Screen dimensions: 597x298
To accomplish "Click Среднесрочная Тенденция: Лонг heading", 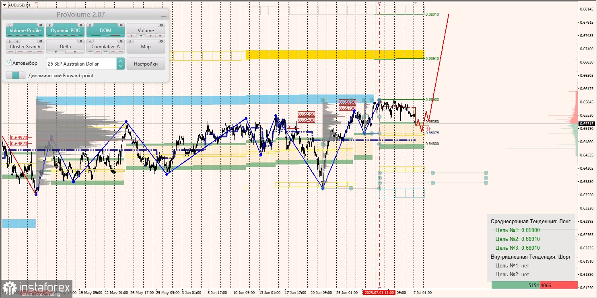I will (531, 222).
